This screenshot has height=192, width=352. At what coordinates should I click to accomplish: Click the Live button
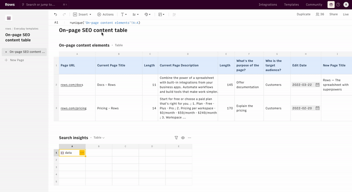(x=346, y=14)
